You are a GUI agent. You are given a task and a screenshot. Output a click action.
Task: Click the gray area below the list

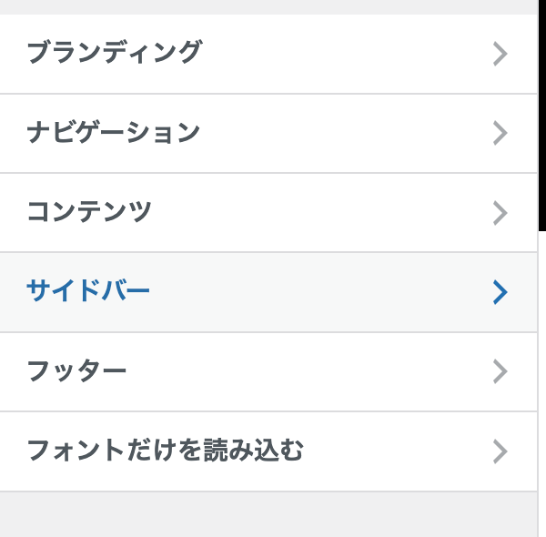point(268,515)
